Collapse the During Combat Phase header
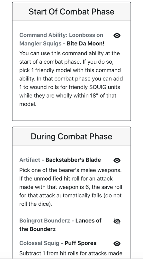 [71, 136]
